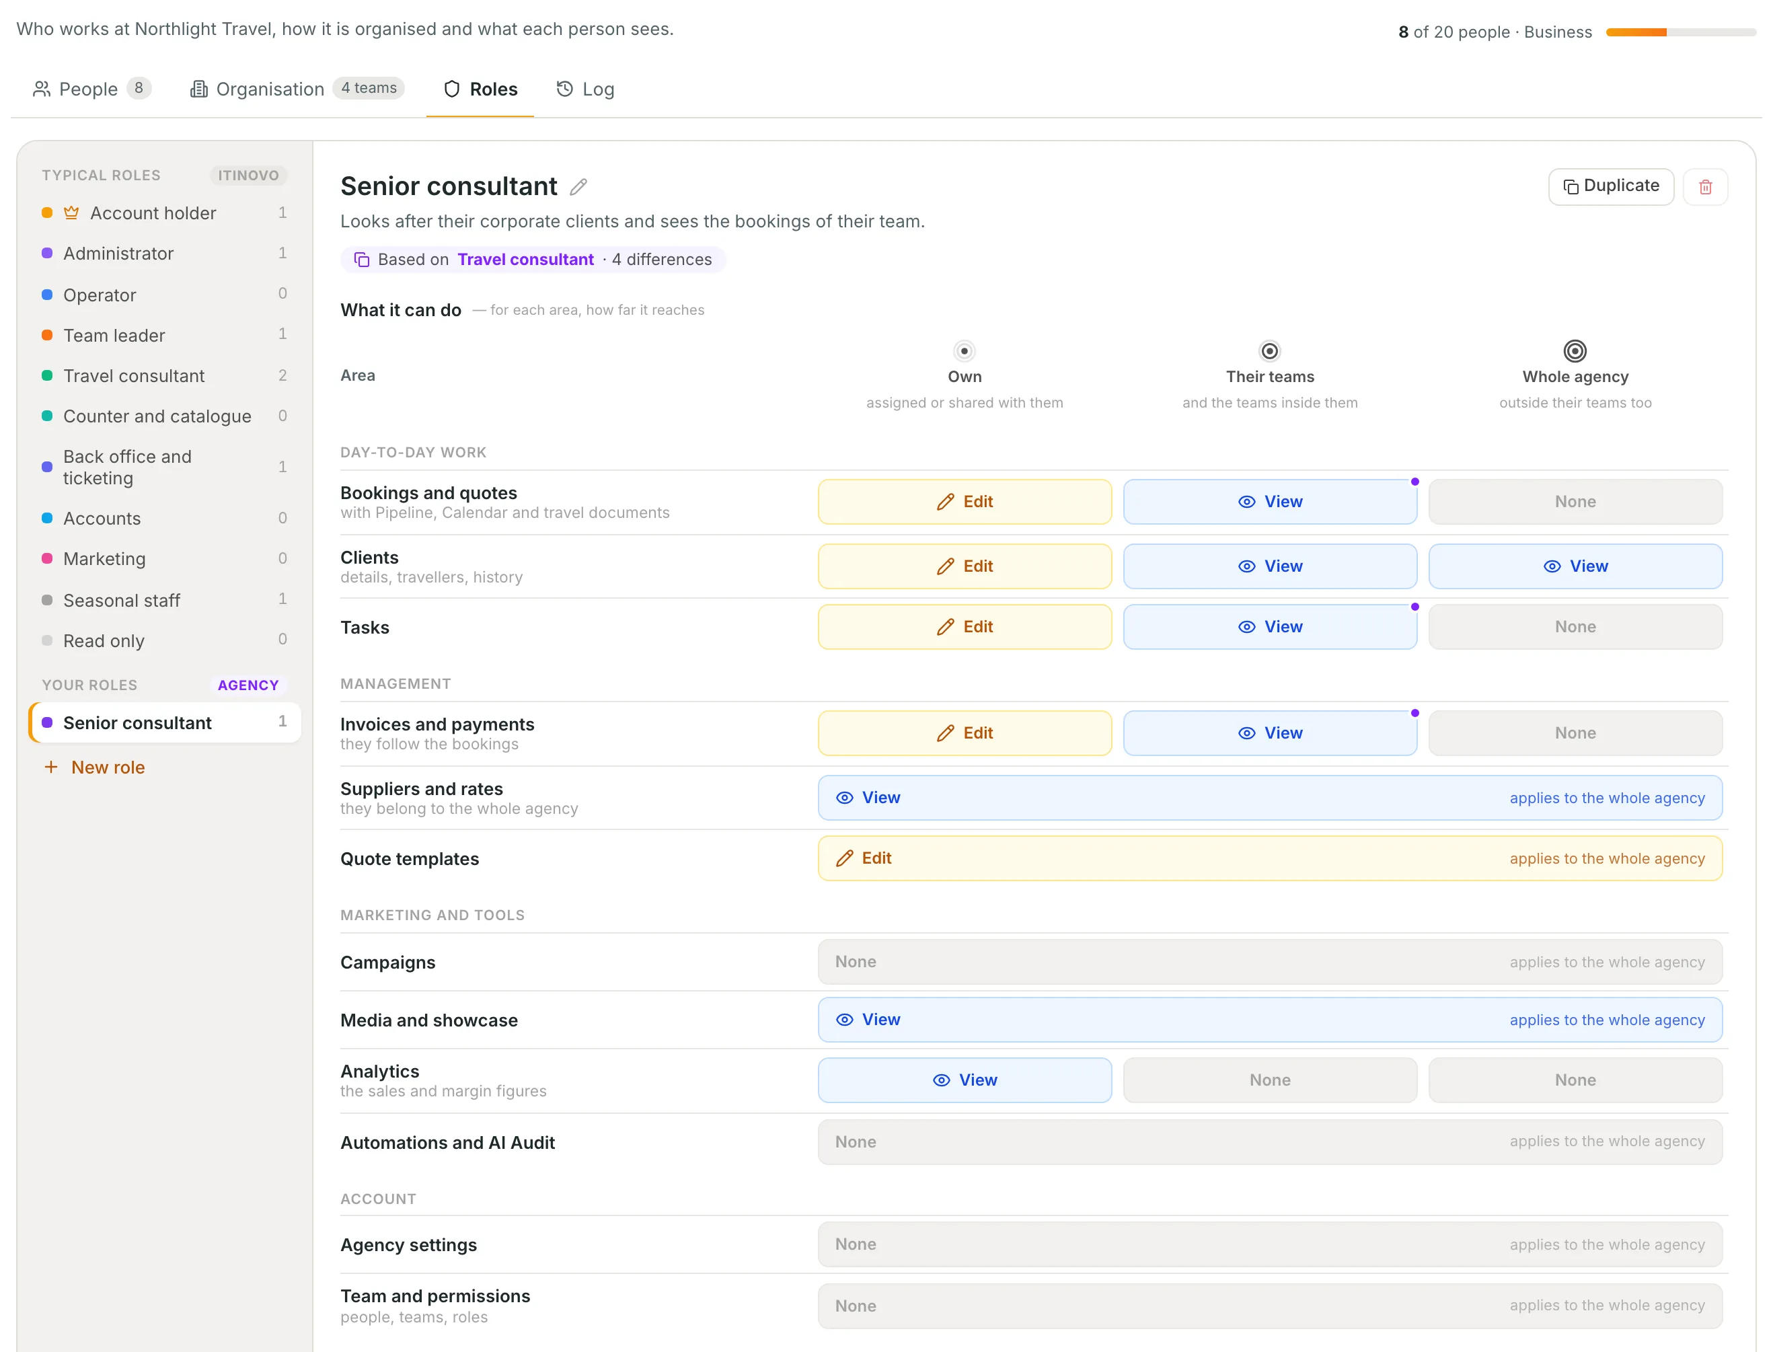Select the Back office and ticketing role
Viewport: 1773px width, 1352px height.
[164, 467]
